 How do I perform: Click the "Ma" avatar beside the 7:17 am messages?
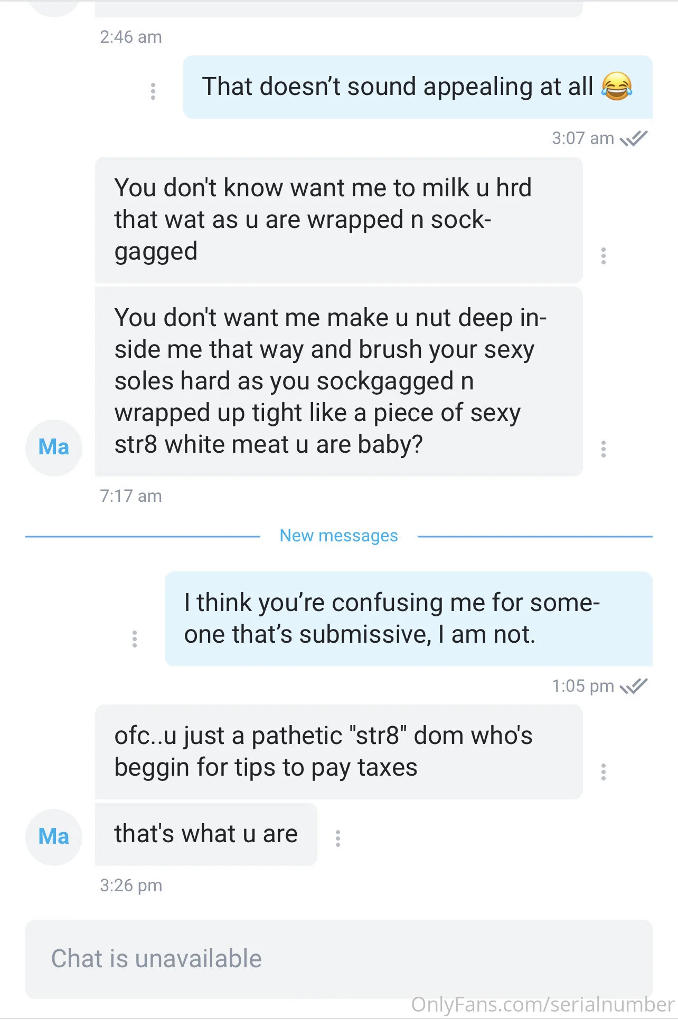(54, 447)
